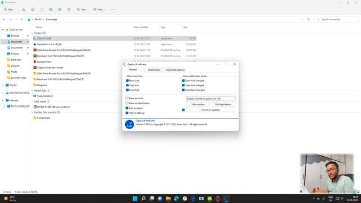Viewport: 361px width, 203px height.
Task: Select the Programs folder in file list
Action: coord(42,85)
